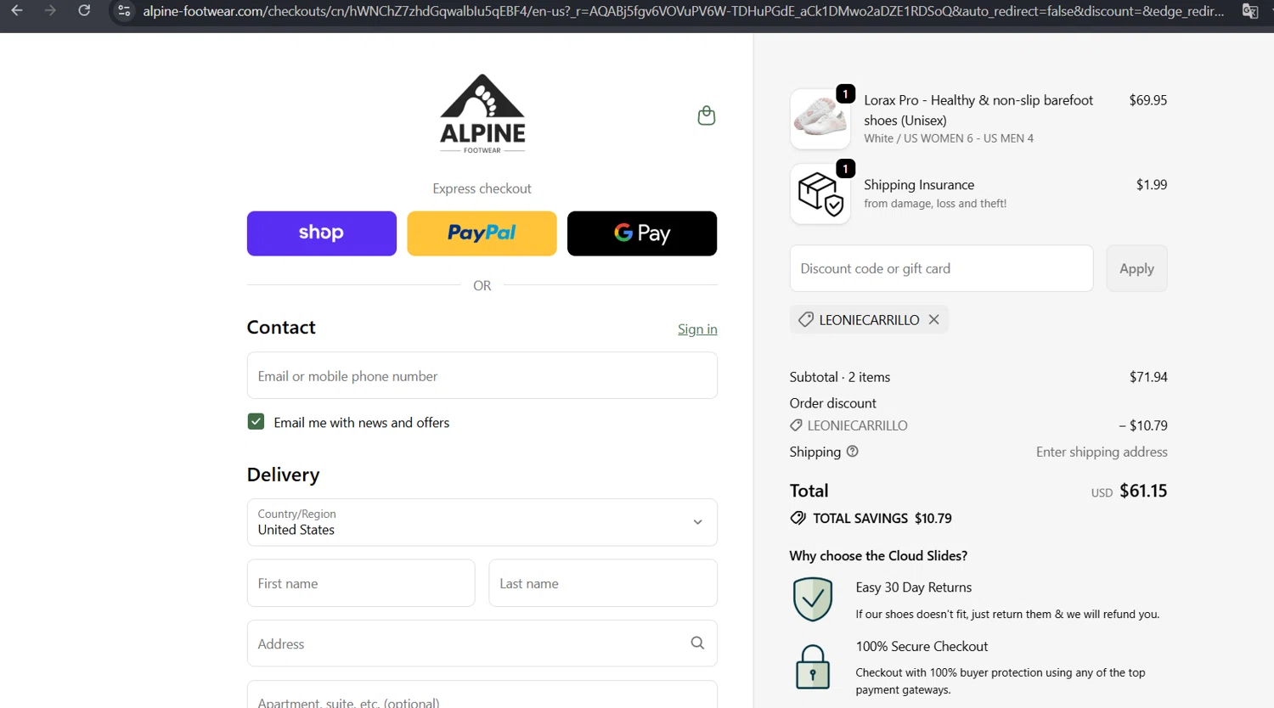
Task: Click the "100% Secure Checkout" heading
Action: [x=922, y=646]
